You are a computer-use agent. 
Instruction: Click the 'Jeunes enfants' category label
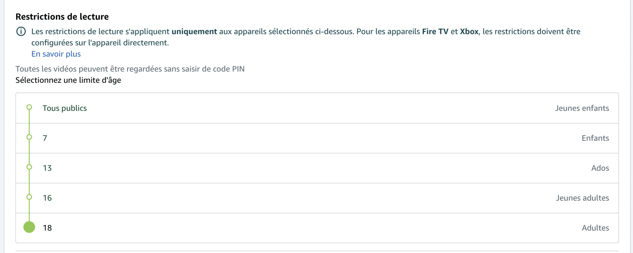(x=582, y=108)
